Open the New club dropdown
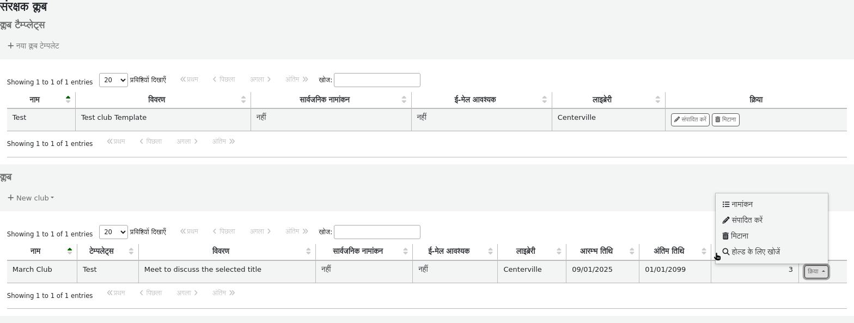Screen dimensions: 854x323 (31, 198)
